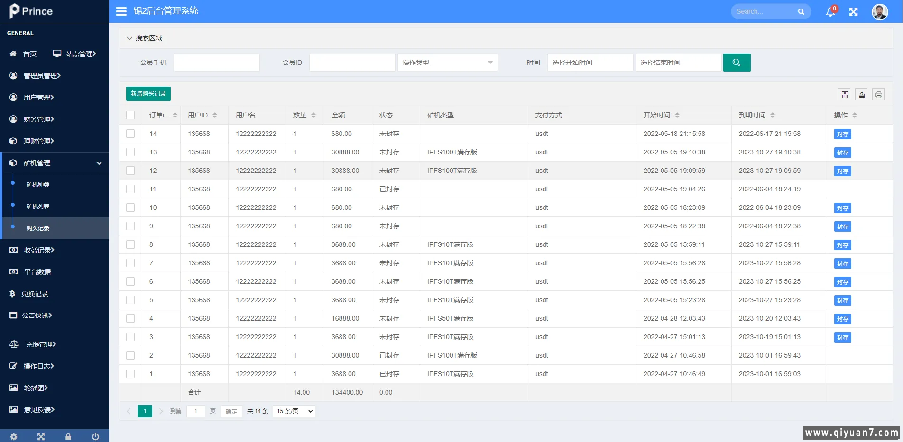This screenshot has height=442, width=903.
Task: Open 财务管理 menu in the sidebar
Action: (38, 119)
